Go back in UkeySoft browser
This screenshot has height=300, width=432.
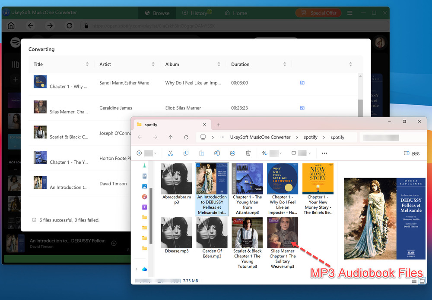tap(30, 26)
